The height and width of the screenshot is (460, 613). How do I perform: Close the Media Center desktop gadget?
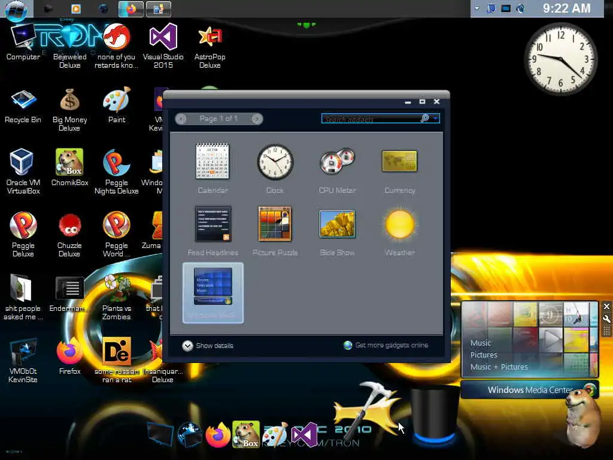[606, 307]
